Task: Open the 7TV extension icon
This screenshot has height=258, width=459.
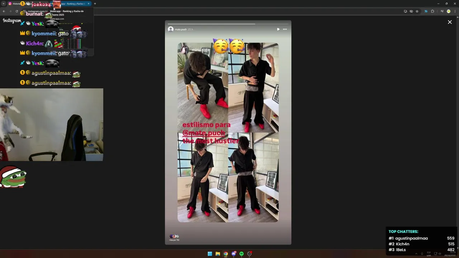Action: pos(426,11)
